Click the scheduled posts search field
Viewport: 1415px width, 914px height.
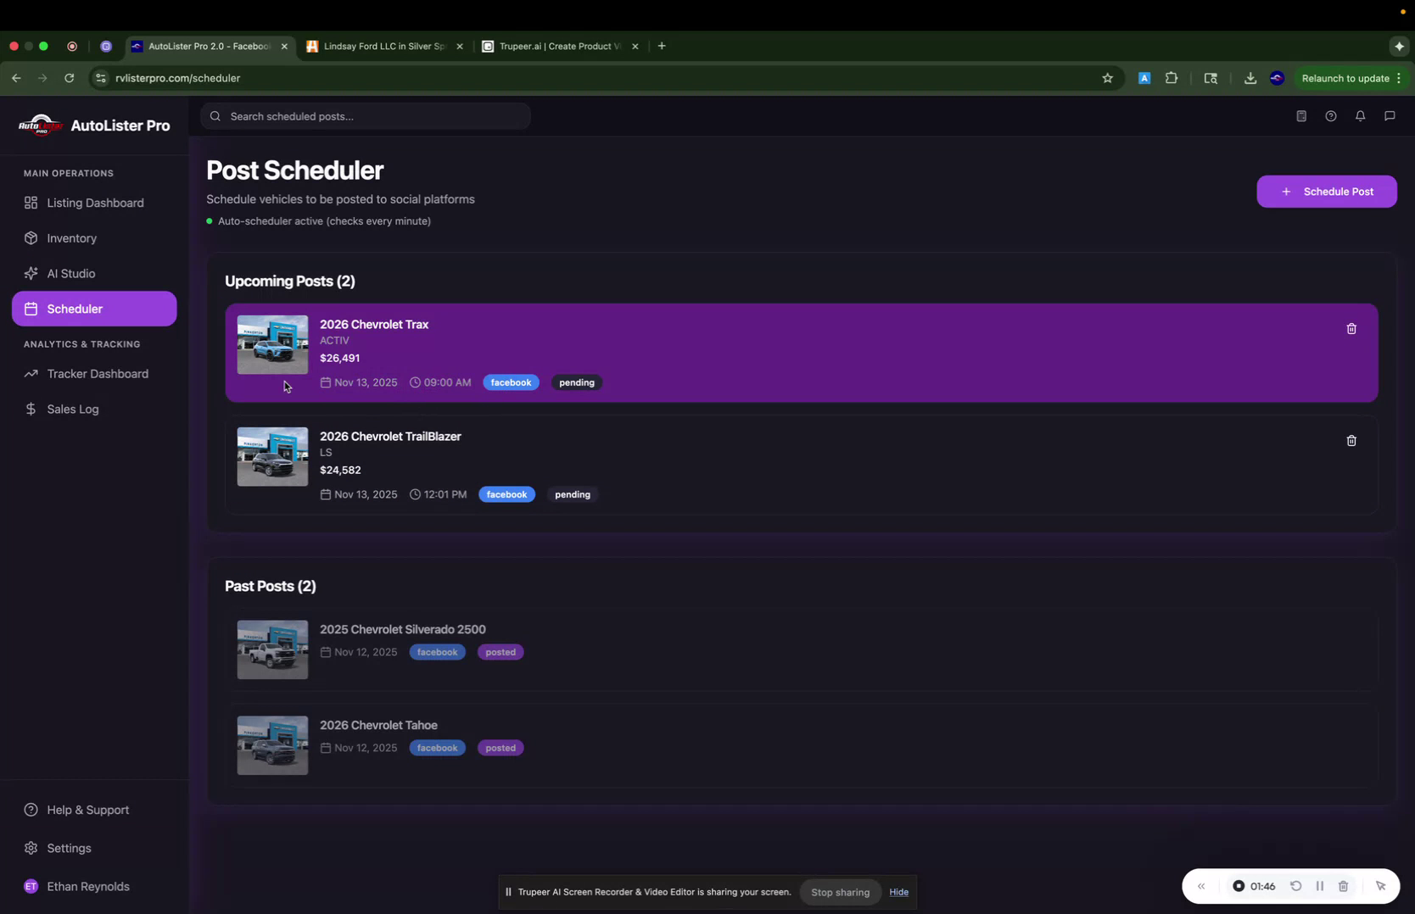(x=365, y=116)
